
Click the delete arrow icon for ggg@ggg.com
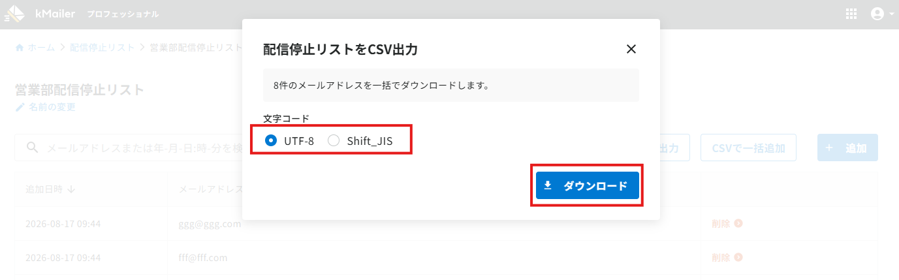(738, 223)
